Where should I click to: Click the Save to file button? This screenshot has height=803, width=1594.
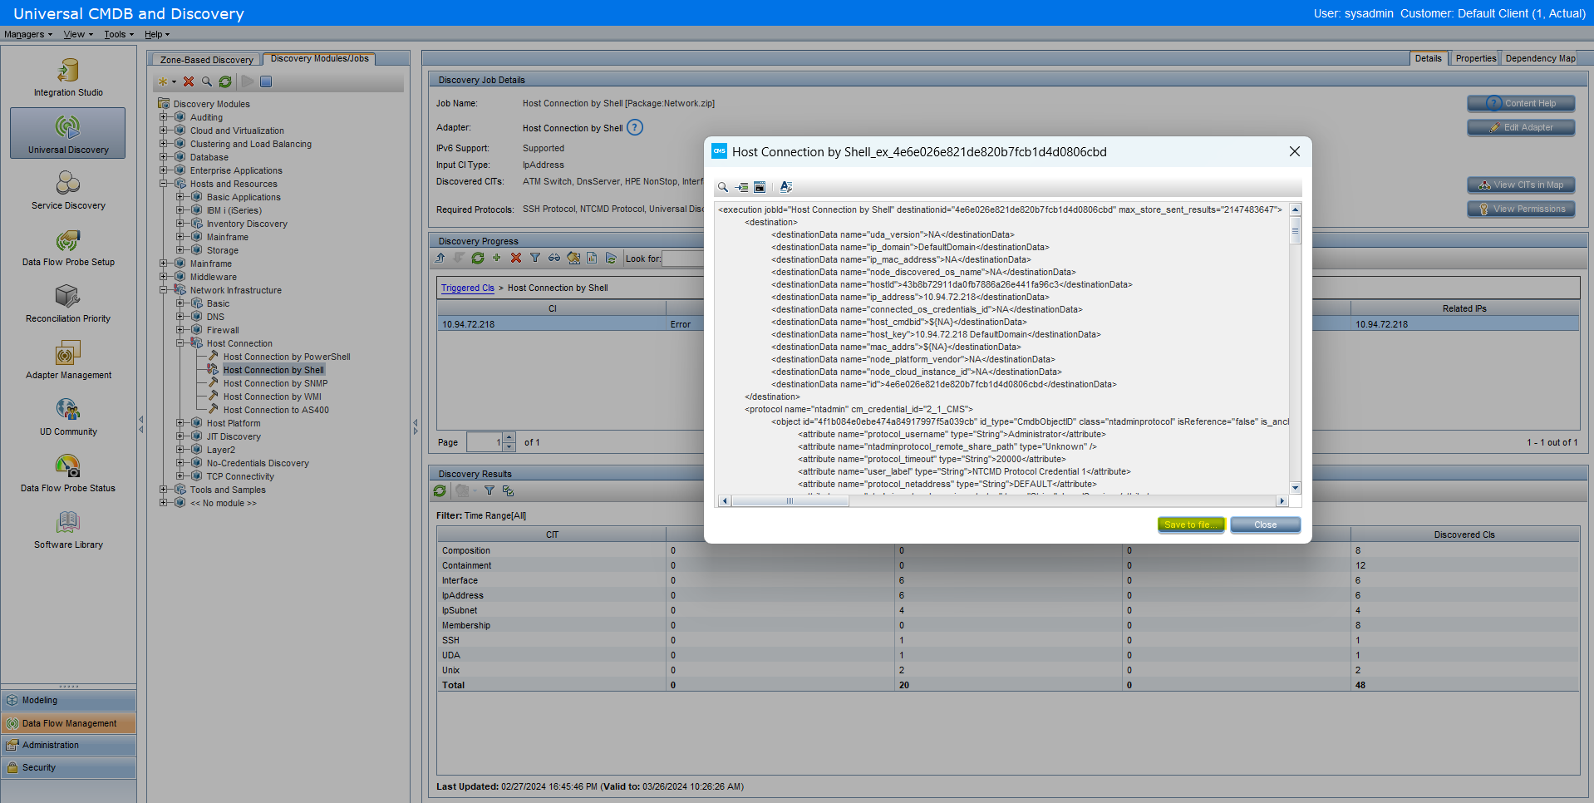click(x=1191, y=525)
